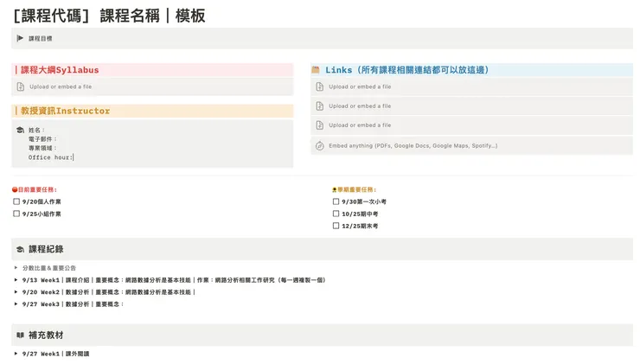Click the 電子郵件： line in Instructor box
The image size is (640, 364).
click(x=43, y=139)
